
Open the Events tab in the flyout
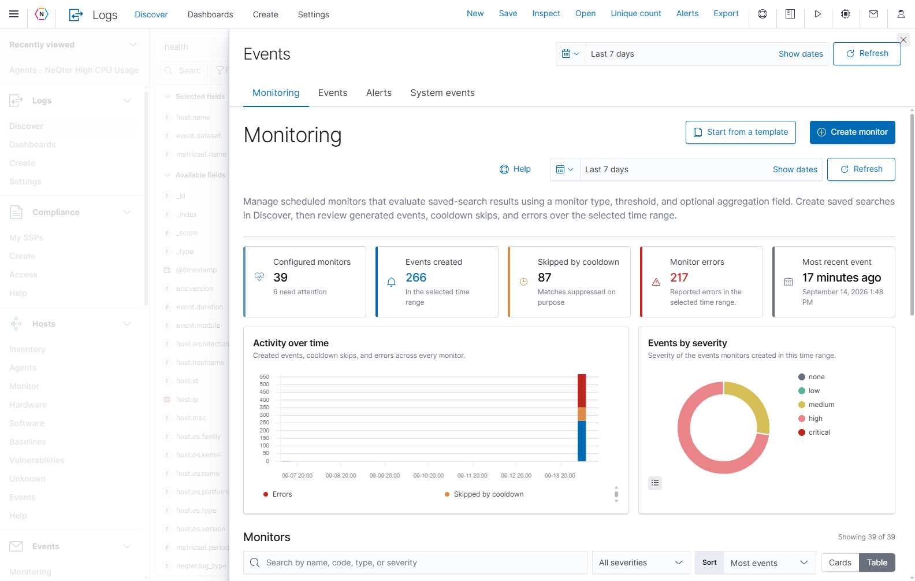333,93
